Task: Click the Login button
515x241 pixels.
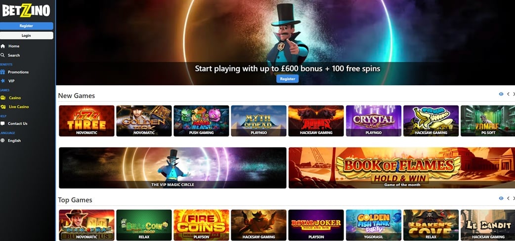Action: 26,35
